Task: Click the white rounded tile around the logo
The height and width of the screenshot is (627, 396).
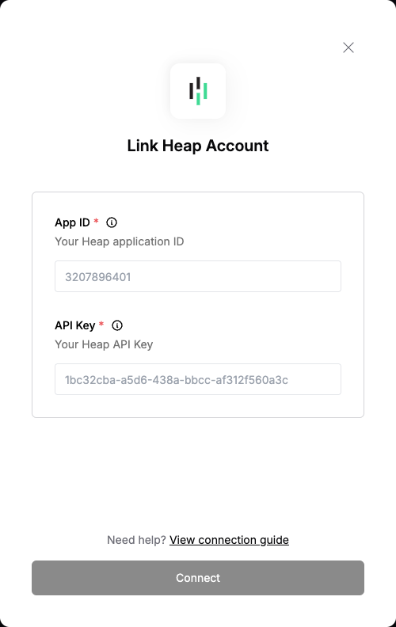Action: (198, 91)
